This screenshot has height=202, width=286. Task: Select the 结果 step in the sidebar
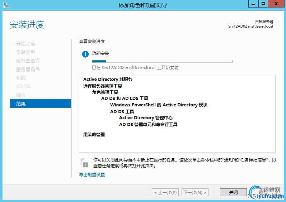pos(40,104)
